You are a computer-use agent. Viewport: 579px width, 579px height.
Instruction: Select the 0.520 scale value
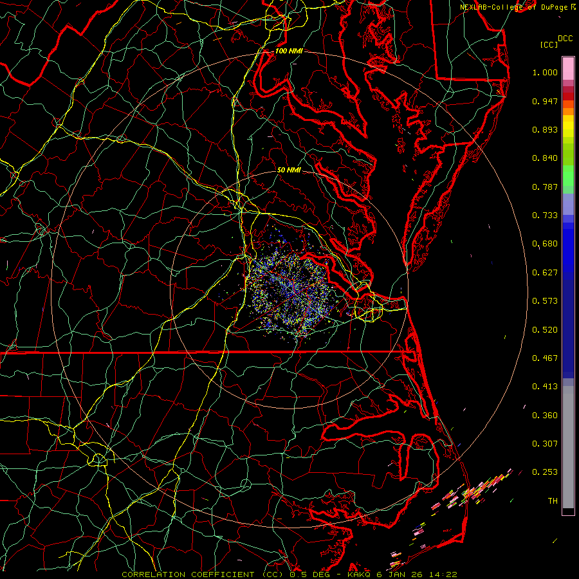pyautogui.click(x=545, y=330)
